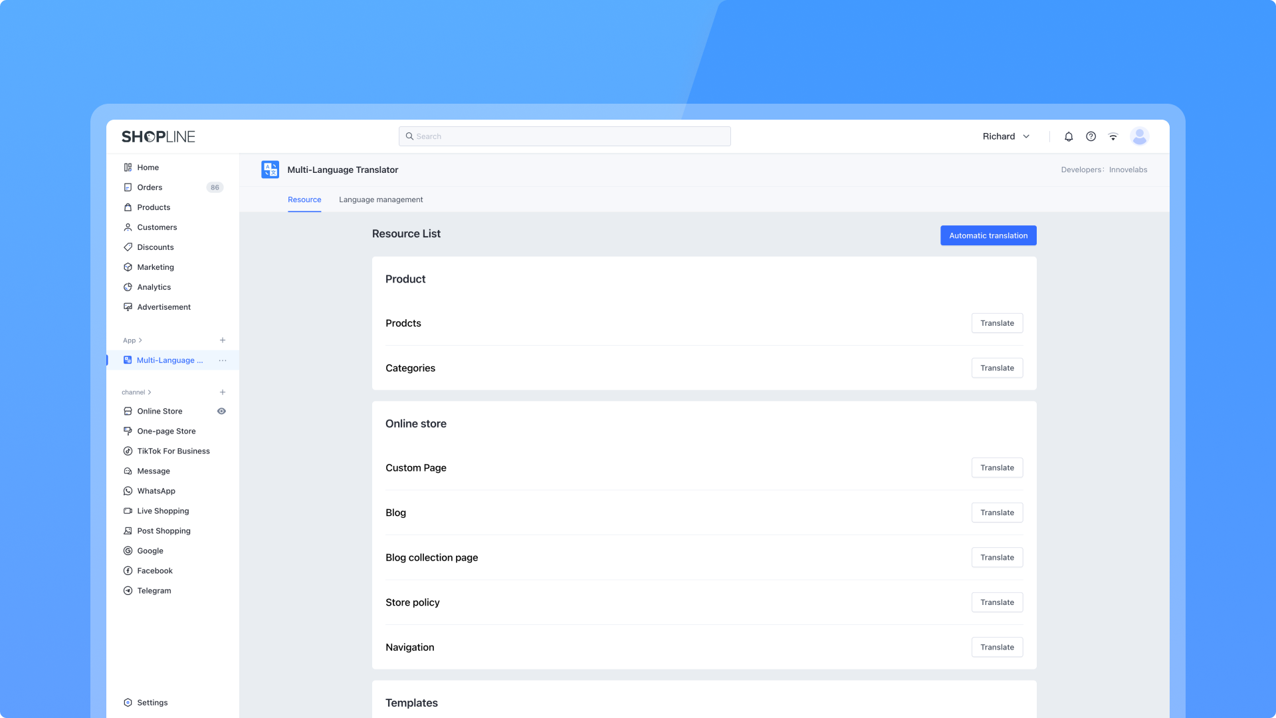Add new app with plus icon

pos(223,340)
